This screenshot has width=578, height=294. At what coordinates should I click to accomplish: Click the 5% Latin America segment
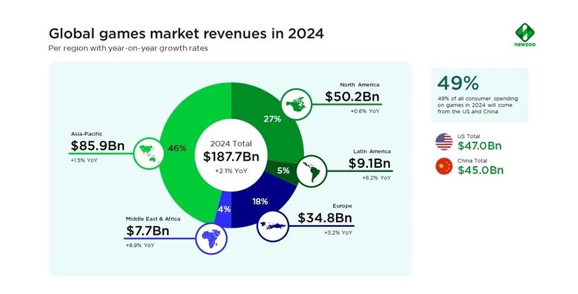[x=283, y=170]
